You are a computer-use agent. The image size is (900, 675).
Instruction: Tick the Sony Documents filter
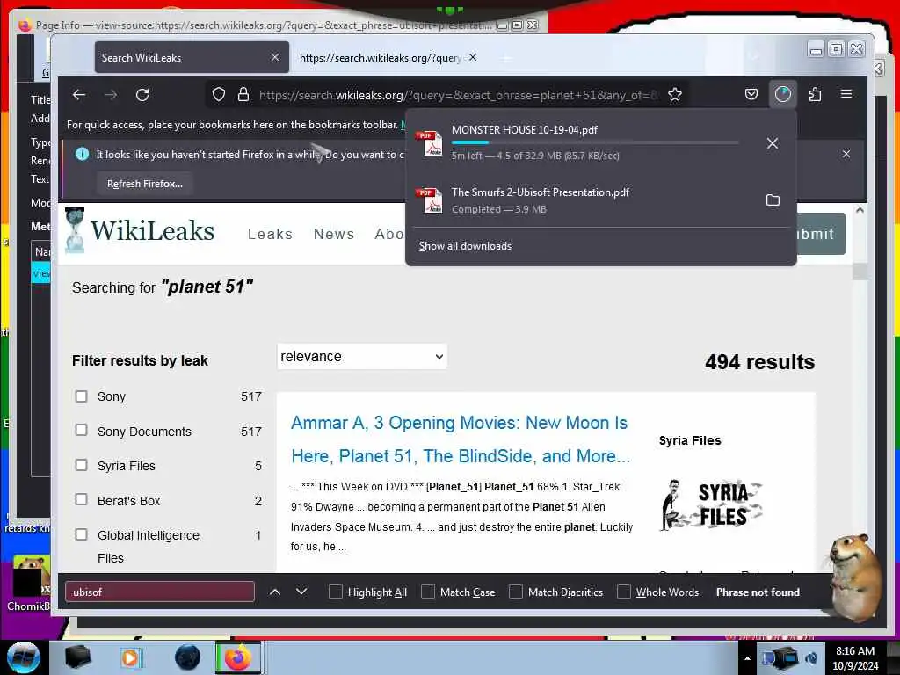(82, 430)
